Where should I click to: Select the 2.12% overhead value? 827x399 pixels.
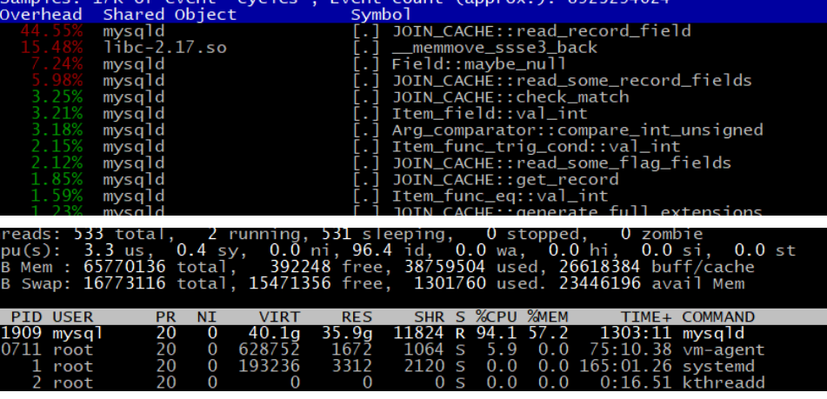[57, 163]
